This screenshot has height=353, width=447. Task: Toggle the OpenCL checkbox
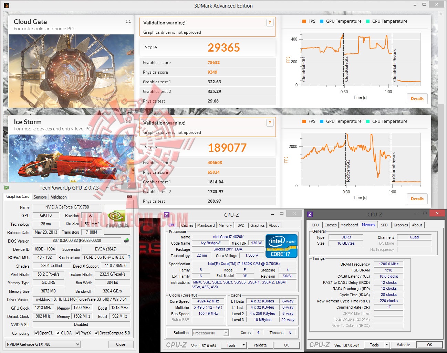click(x=37, y=333)
